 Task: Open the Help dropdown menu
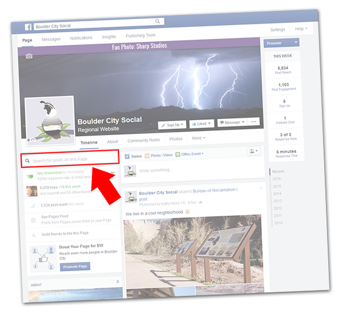(301, 29)
